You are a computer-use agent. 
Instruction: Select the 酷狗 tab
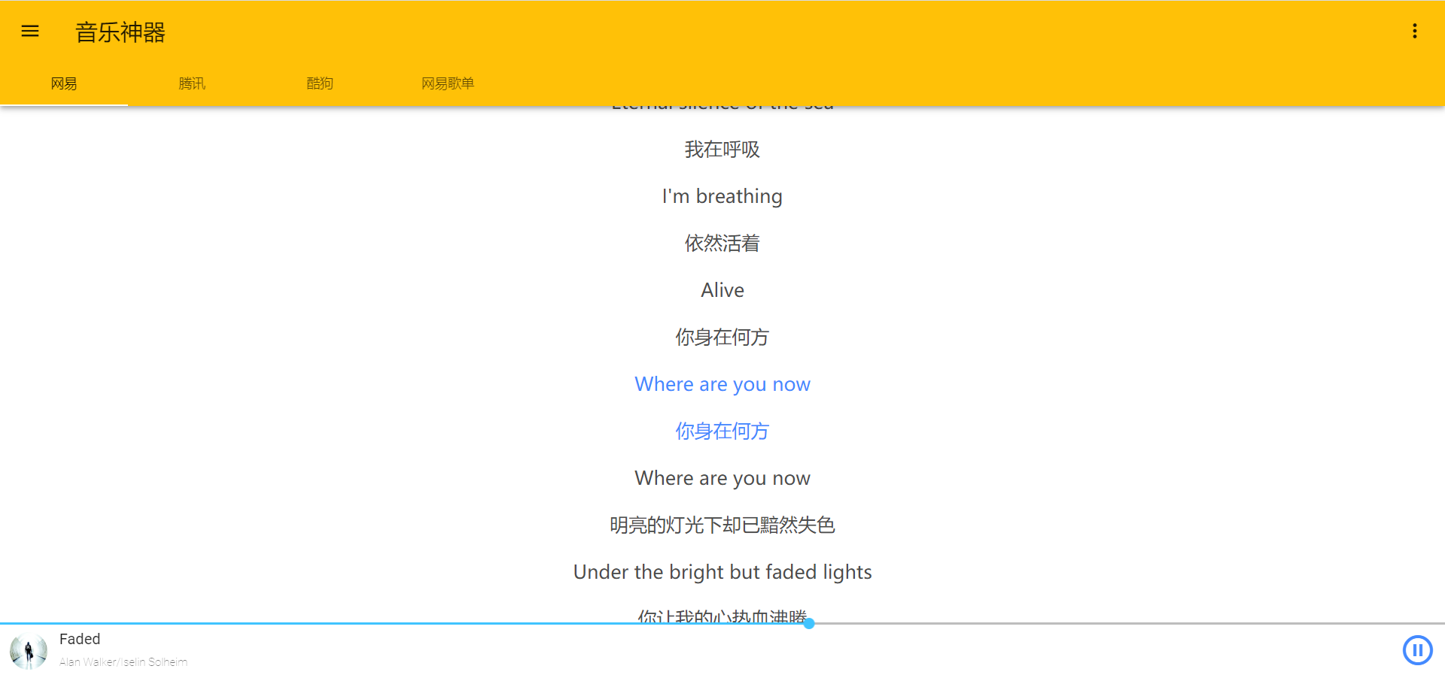[320, 83]
